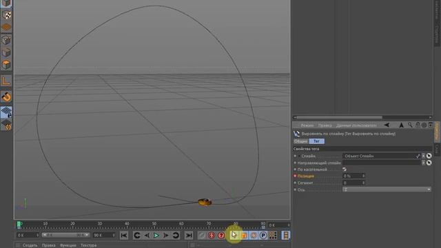The height and width of the screenshot is (248, 441).
Task: Switch to the Тег tab
Action: pyautogui.click(x=317, y=141)
